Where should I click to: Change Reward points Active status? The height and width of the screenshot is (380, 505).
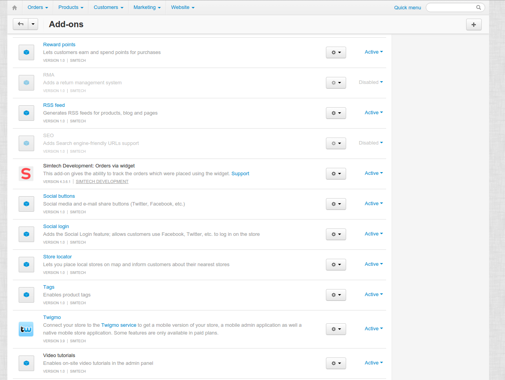(374, 52)
